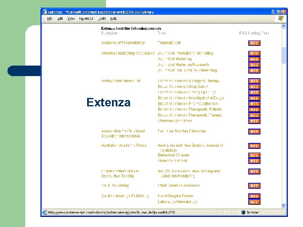The height and width of the screenshot is (227, 303).
Task: Click RSS icon for Expert Opinion on Drug Safety
Action: click(254, 87)
